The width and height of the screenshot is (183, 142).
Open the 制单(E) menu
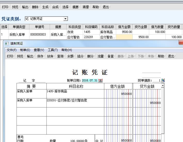pos(25,50)
